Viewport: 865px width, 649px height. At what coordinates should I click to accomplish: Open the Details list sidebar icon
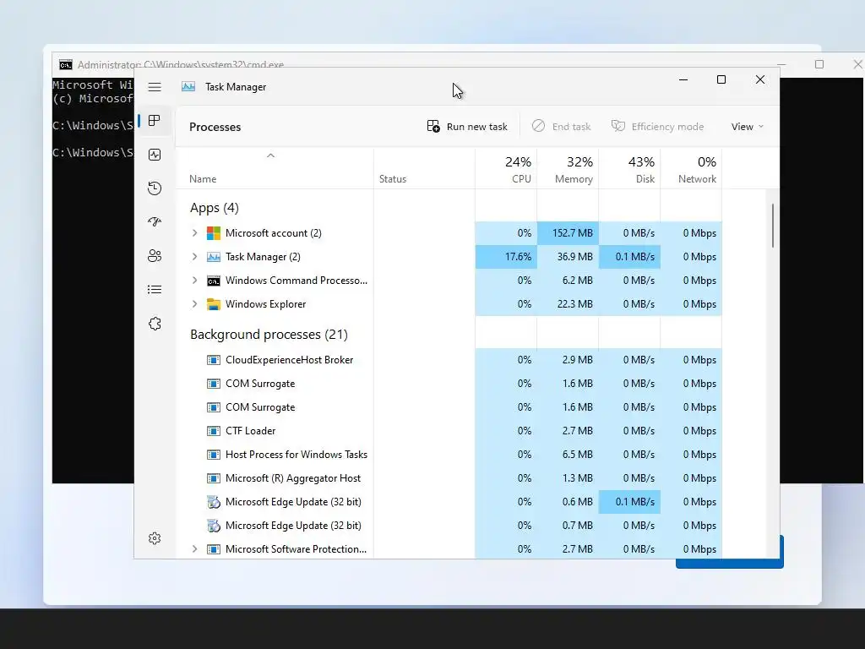155,290
